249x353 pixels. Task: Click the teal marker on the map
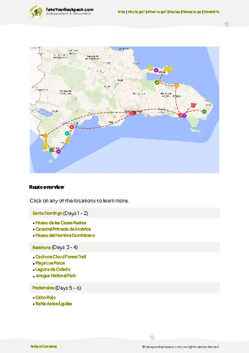[67, 133]
